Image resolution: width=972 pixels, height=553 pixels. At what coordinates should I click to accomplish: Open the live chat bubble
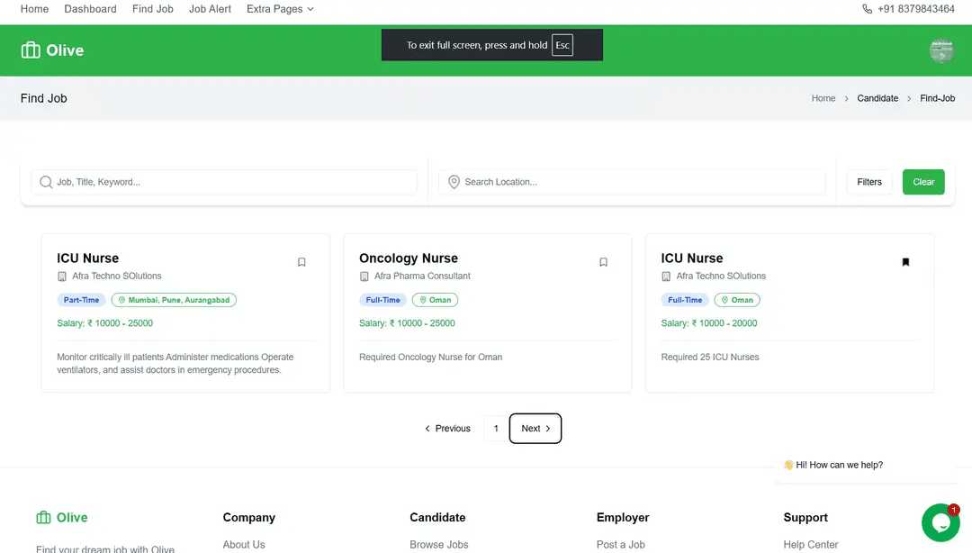pos(940,522)
